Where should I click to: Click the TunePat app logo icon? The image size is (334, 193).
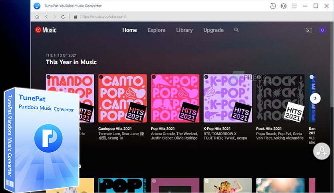[x=37, y=6]
